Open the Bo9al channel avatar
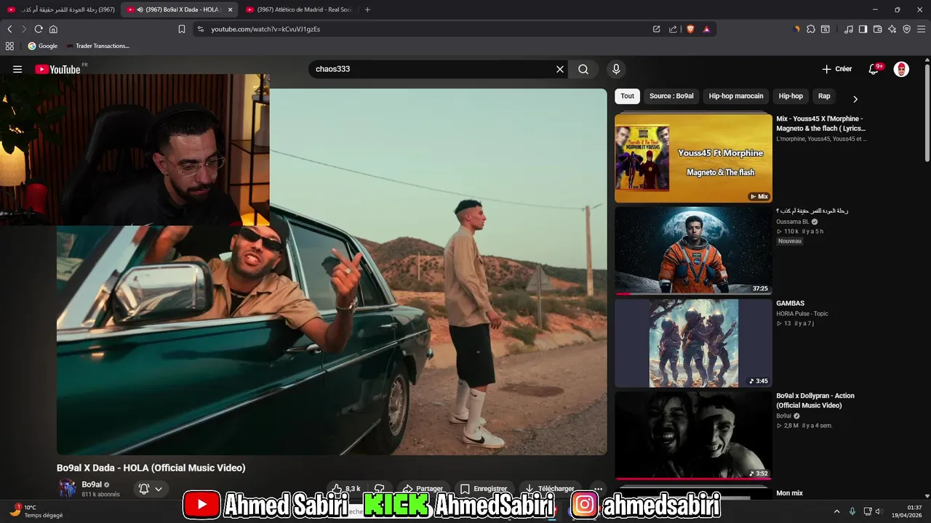The height and width of the screenshot is (523, 931). coord(67,489)
